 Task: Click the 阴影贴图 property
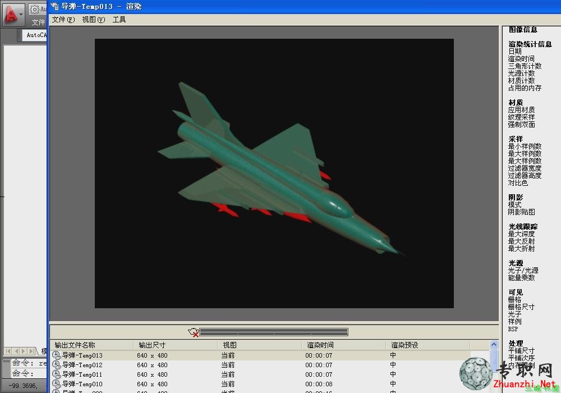click(521, 212)
